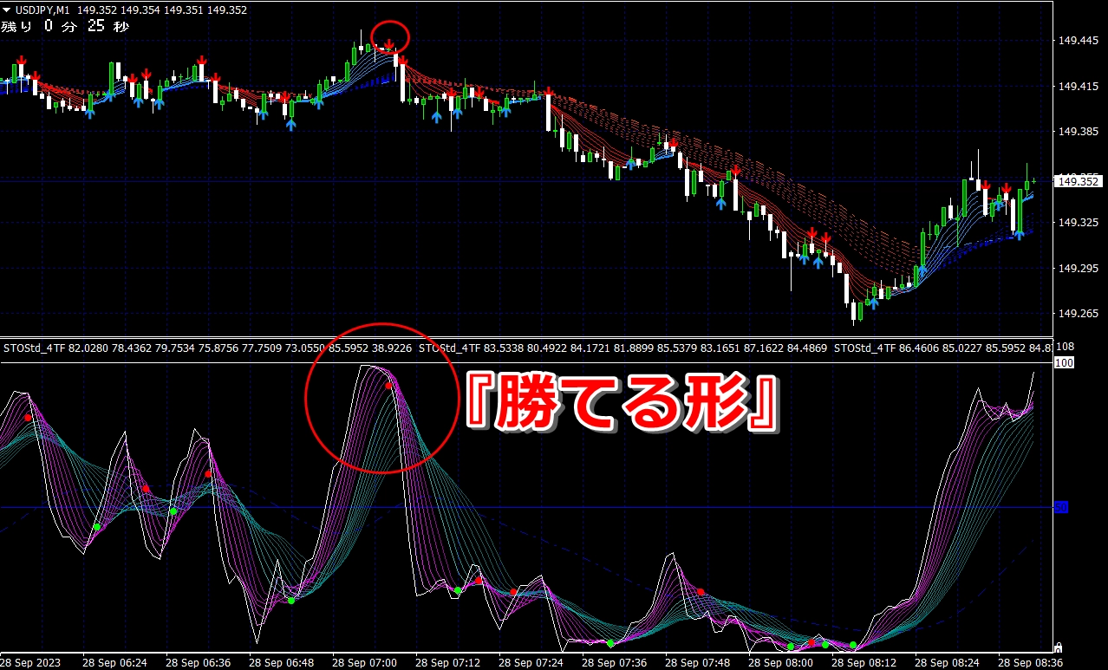
Task: Click the green dot at the 06:48 stochastic bottom
Action: [291, 601]
